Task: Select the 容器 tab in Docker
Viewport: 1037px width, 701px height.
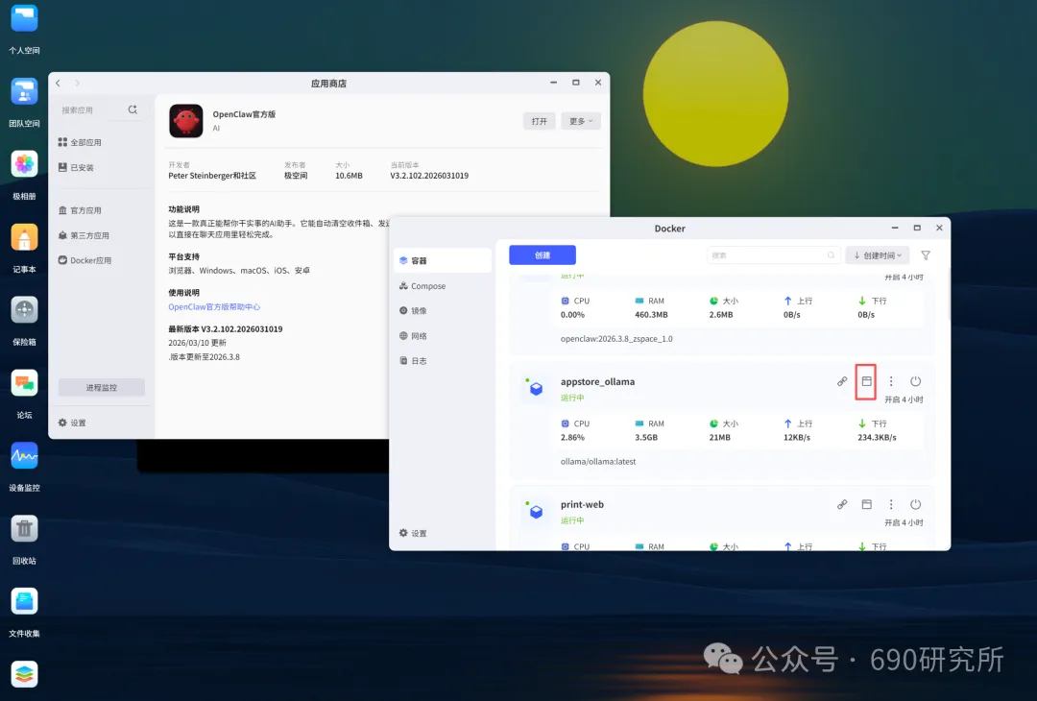Action: pos(443,260)
